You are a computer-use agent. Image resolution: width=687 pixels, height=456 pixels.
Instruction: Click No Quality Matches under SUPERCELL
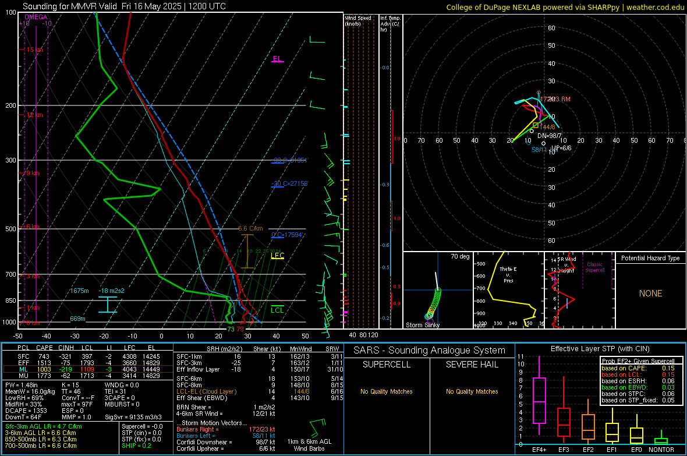tap(387, 391)
